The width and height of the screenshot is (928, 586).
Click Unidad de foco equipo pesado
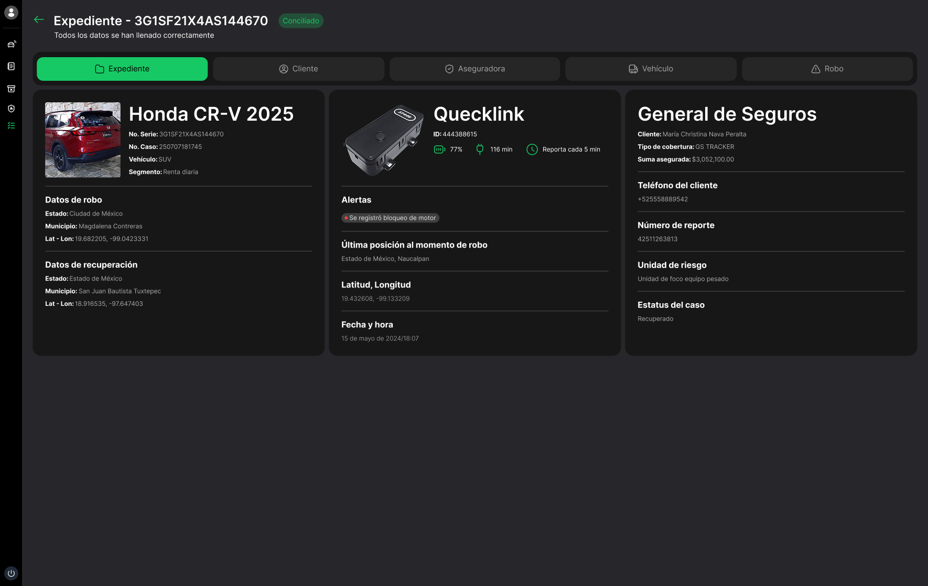tap(683, 279)
